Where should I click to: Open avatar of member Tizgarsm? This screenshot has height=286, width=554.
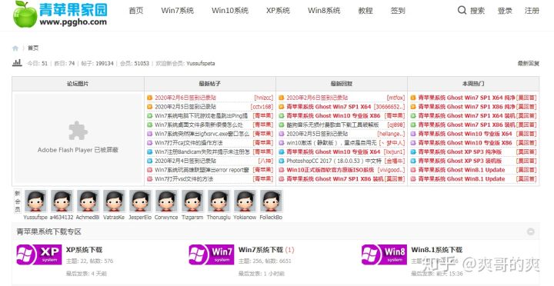pyautogui.click(x=192, y=201)
